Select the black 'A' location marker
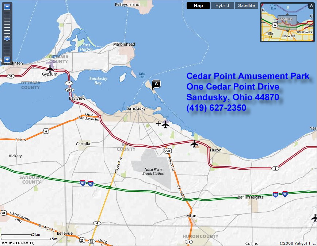 [x=156, y=84]
